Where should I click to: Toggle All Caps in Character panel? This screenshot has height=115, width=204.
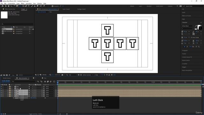click(190, 47)
